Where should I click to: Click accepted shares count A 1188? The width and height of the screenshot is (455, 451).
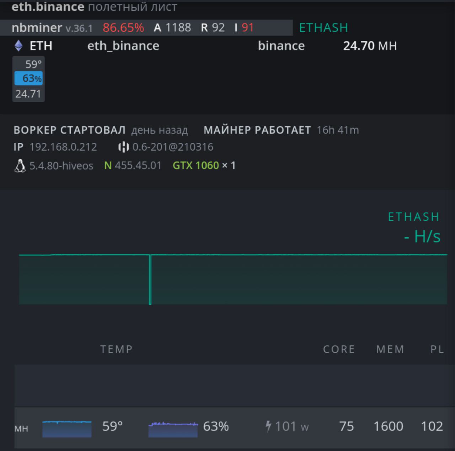click(x=172, y=28)
